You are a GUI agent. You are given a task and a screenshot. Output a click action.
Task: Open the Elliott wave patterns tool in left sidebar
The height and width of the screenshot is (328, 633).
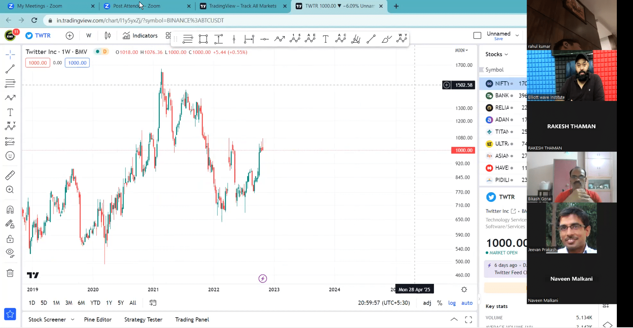coord(10,126)
